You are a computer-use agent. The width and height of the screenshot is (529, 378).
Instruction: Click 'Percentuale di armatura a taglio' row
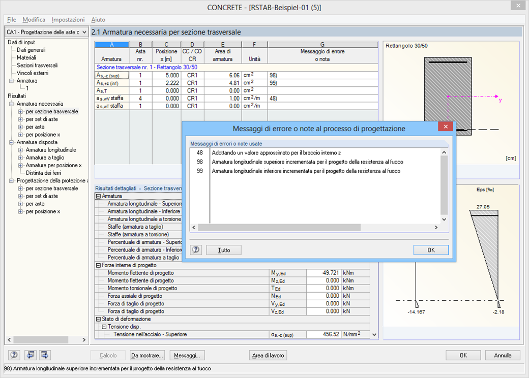click(x=139, y=258)
